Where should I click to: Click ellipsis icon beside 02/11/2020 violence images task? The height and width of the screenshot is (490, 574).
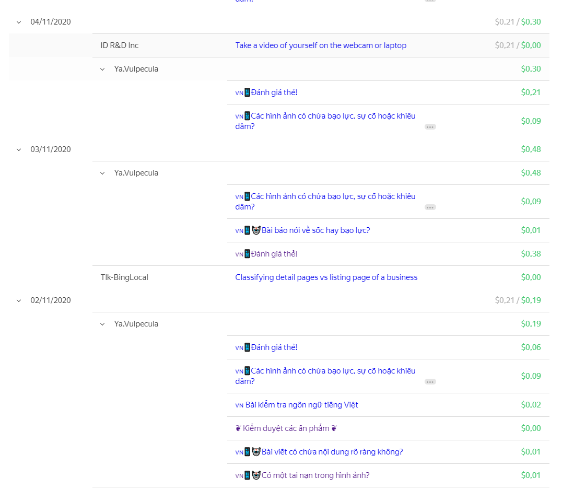pos(430,382)
